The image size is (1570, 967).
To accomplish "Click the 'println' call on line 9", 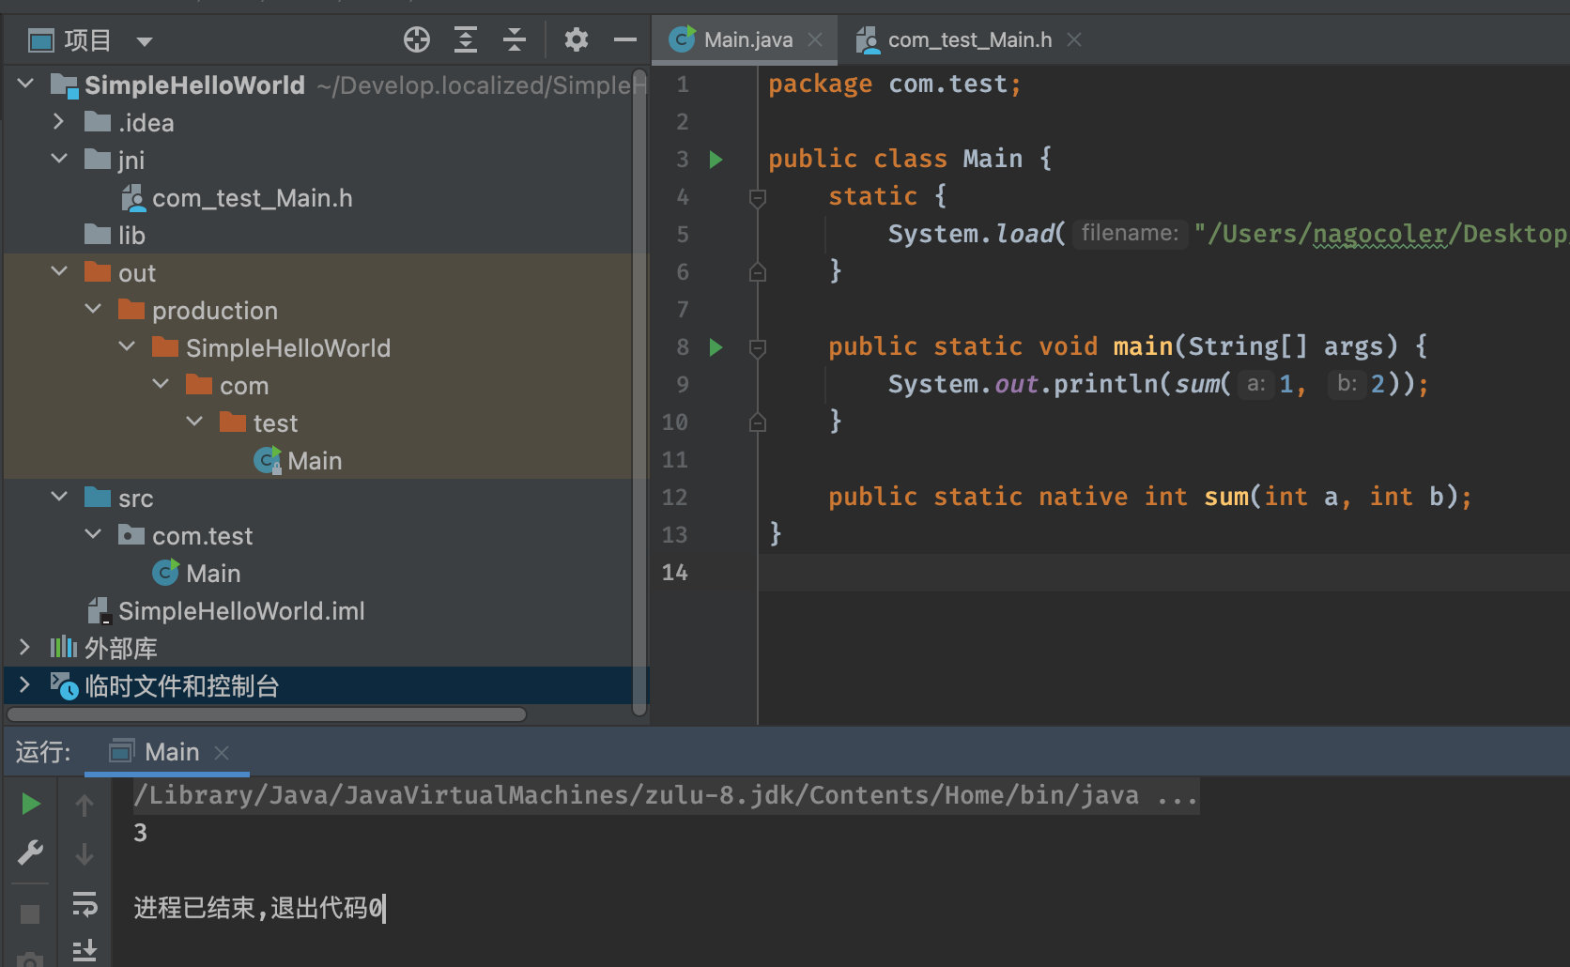I will 1105,384.
